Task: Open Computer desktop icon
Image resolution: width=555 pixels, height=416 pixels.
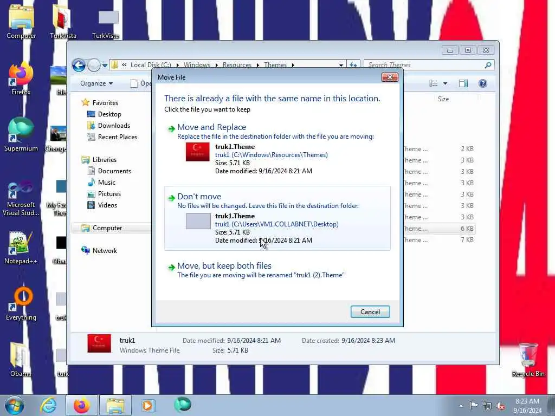Action: (21, 22)
